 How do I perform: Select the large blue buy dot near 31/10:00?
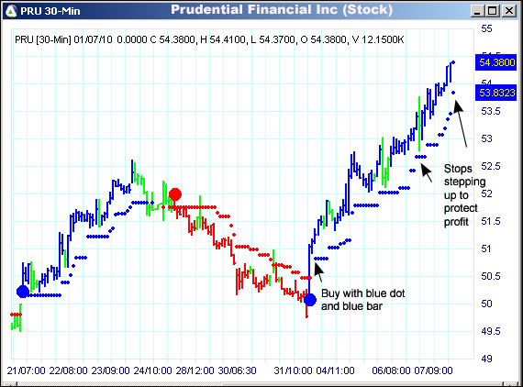[x=310, y=300]
